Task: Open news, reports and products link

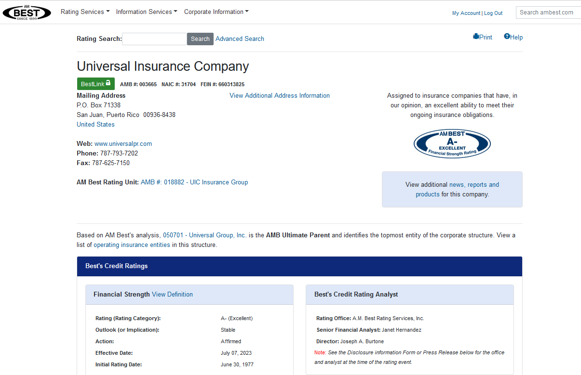Action: click(x=457, y=190)
